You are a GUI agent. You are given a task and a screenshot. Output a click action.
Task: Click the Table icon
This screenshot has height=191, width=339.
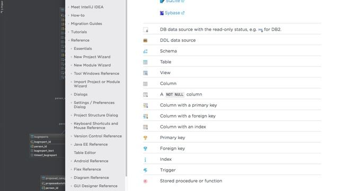145,62
